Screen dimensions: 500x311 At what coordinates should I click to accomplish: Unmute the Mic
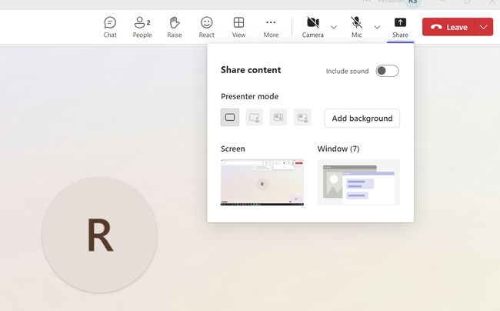click(x=356, y=27)
